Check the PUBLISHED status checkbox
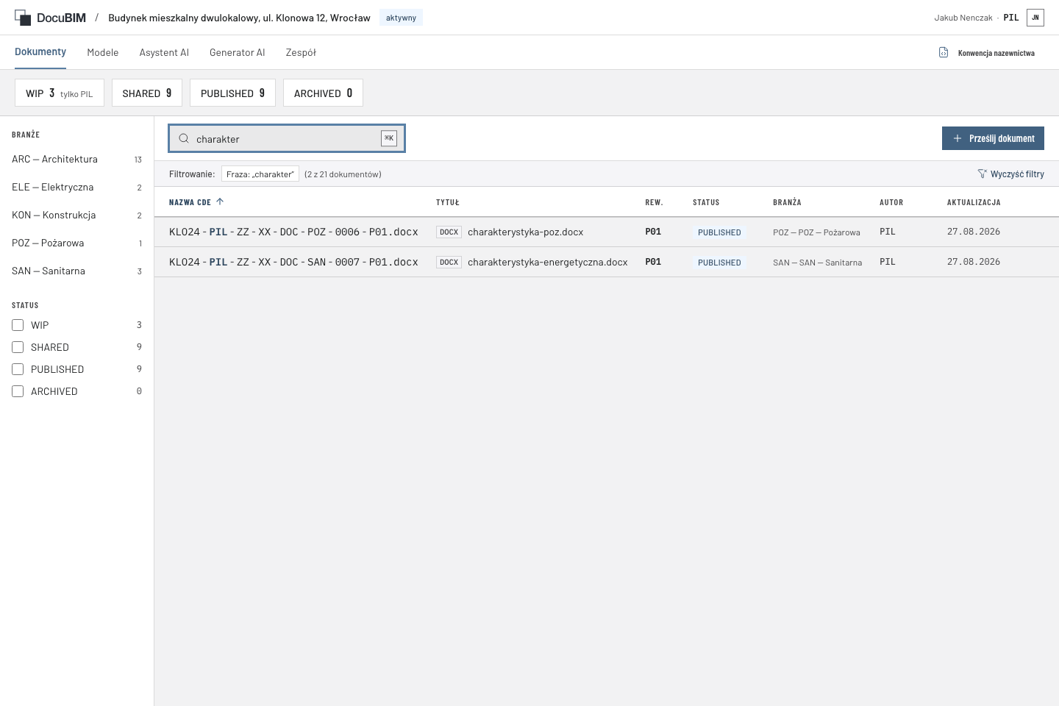Screen dimensions: 1059x706 (x=18, y=369)
